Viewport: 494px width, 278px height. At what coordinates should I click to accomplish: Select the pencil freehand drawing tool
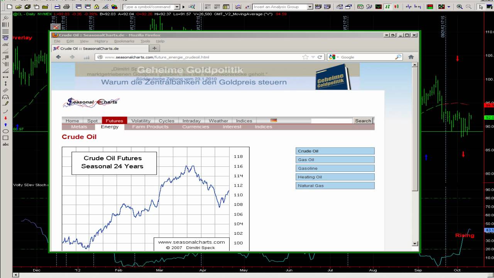pyautogui.click(x=5, y=103)
